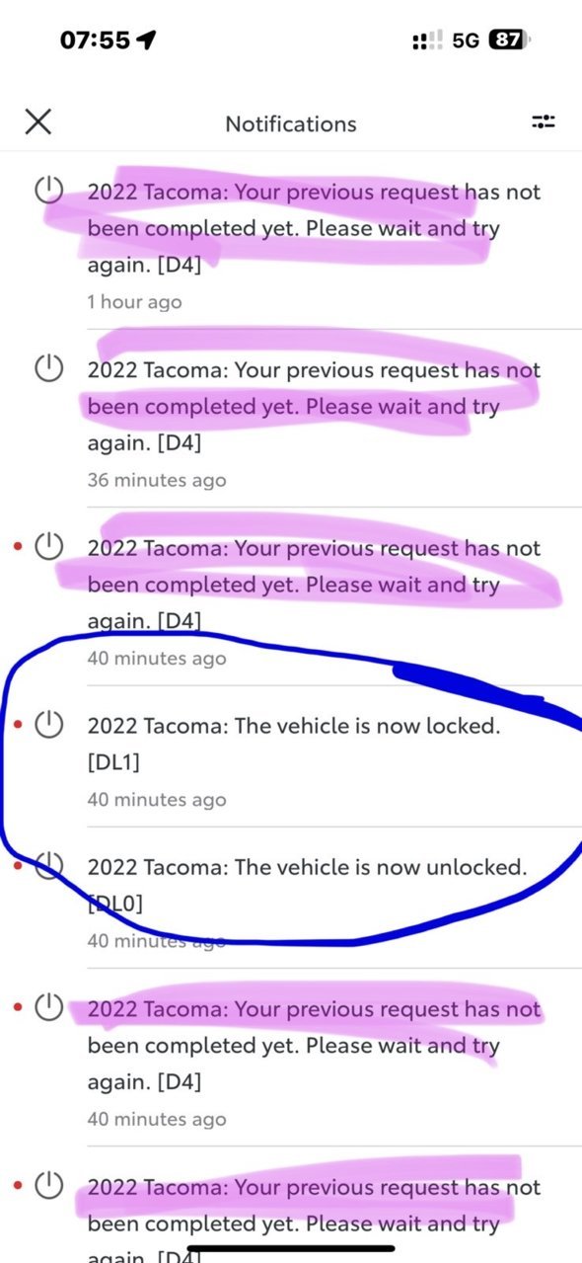Tap unread red dot beside locked notification
This screenshot has height=1263, width=582.
pyautogui.click(x=20, y=726)
